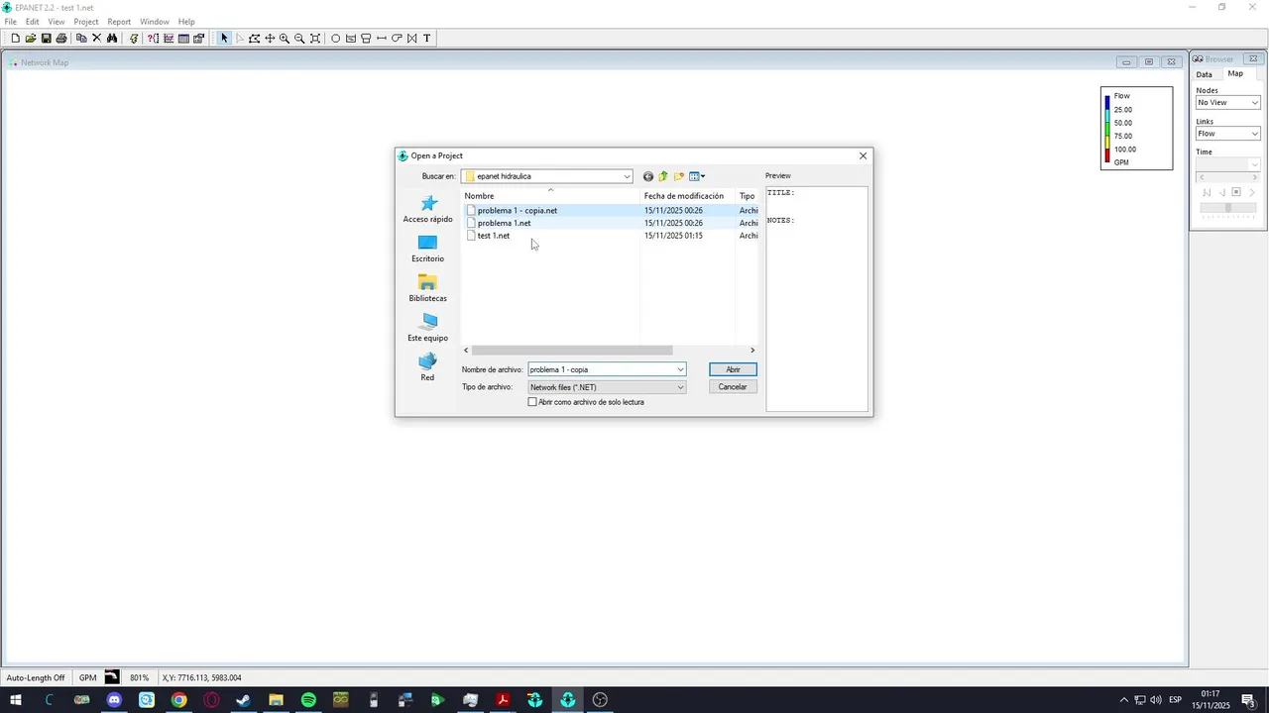Select the Add Pump tool
The height and width of the screenshot is (713, 1269).
coord(397,39)
